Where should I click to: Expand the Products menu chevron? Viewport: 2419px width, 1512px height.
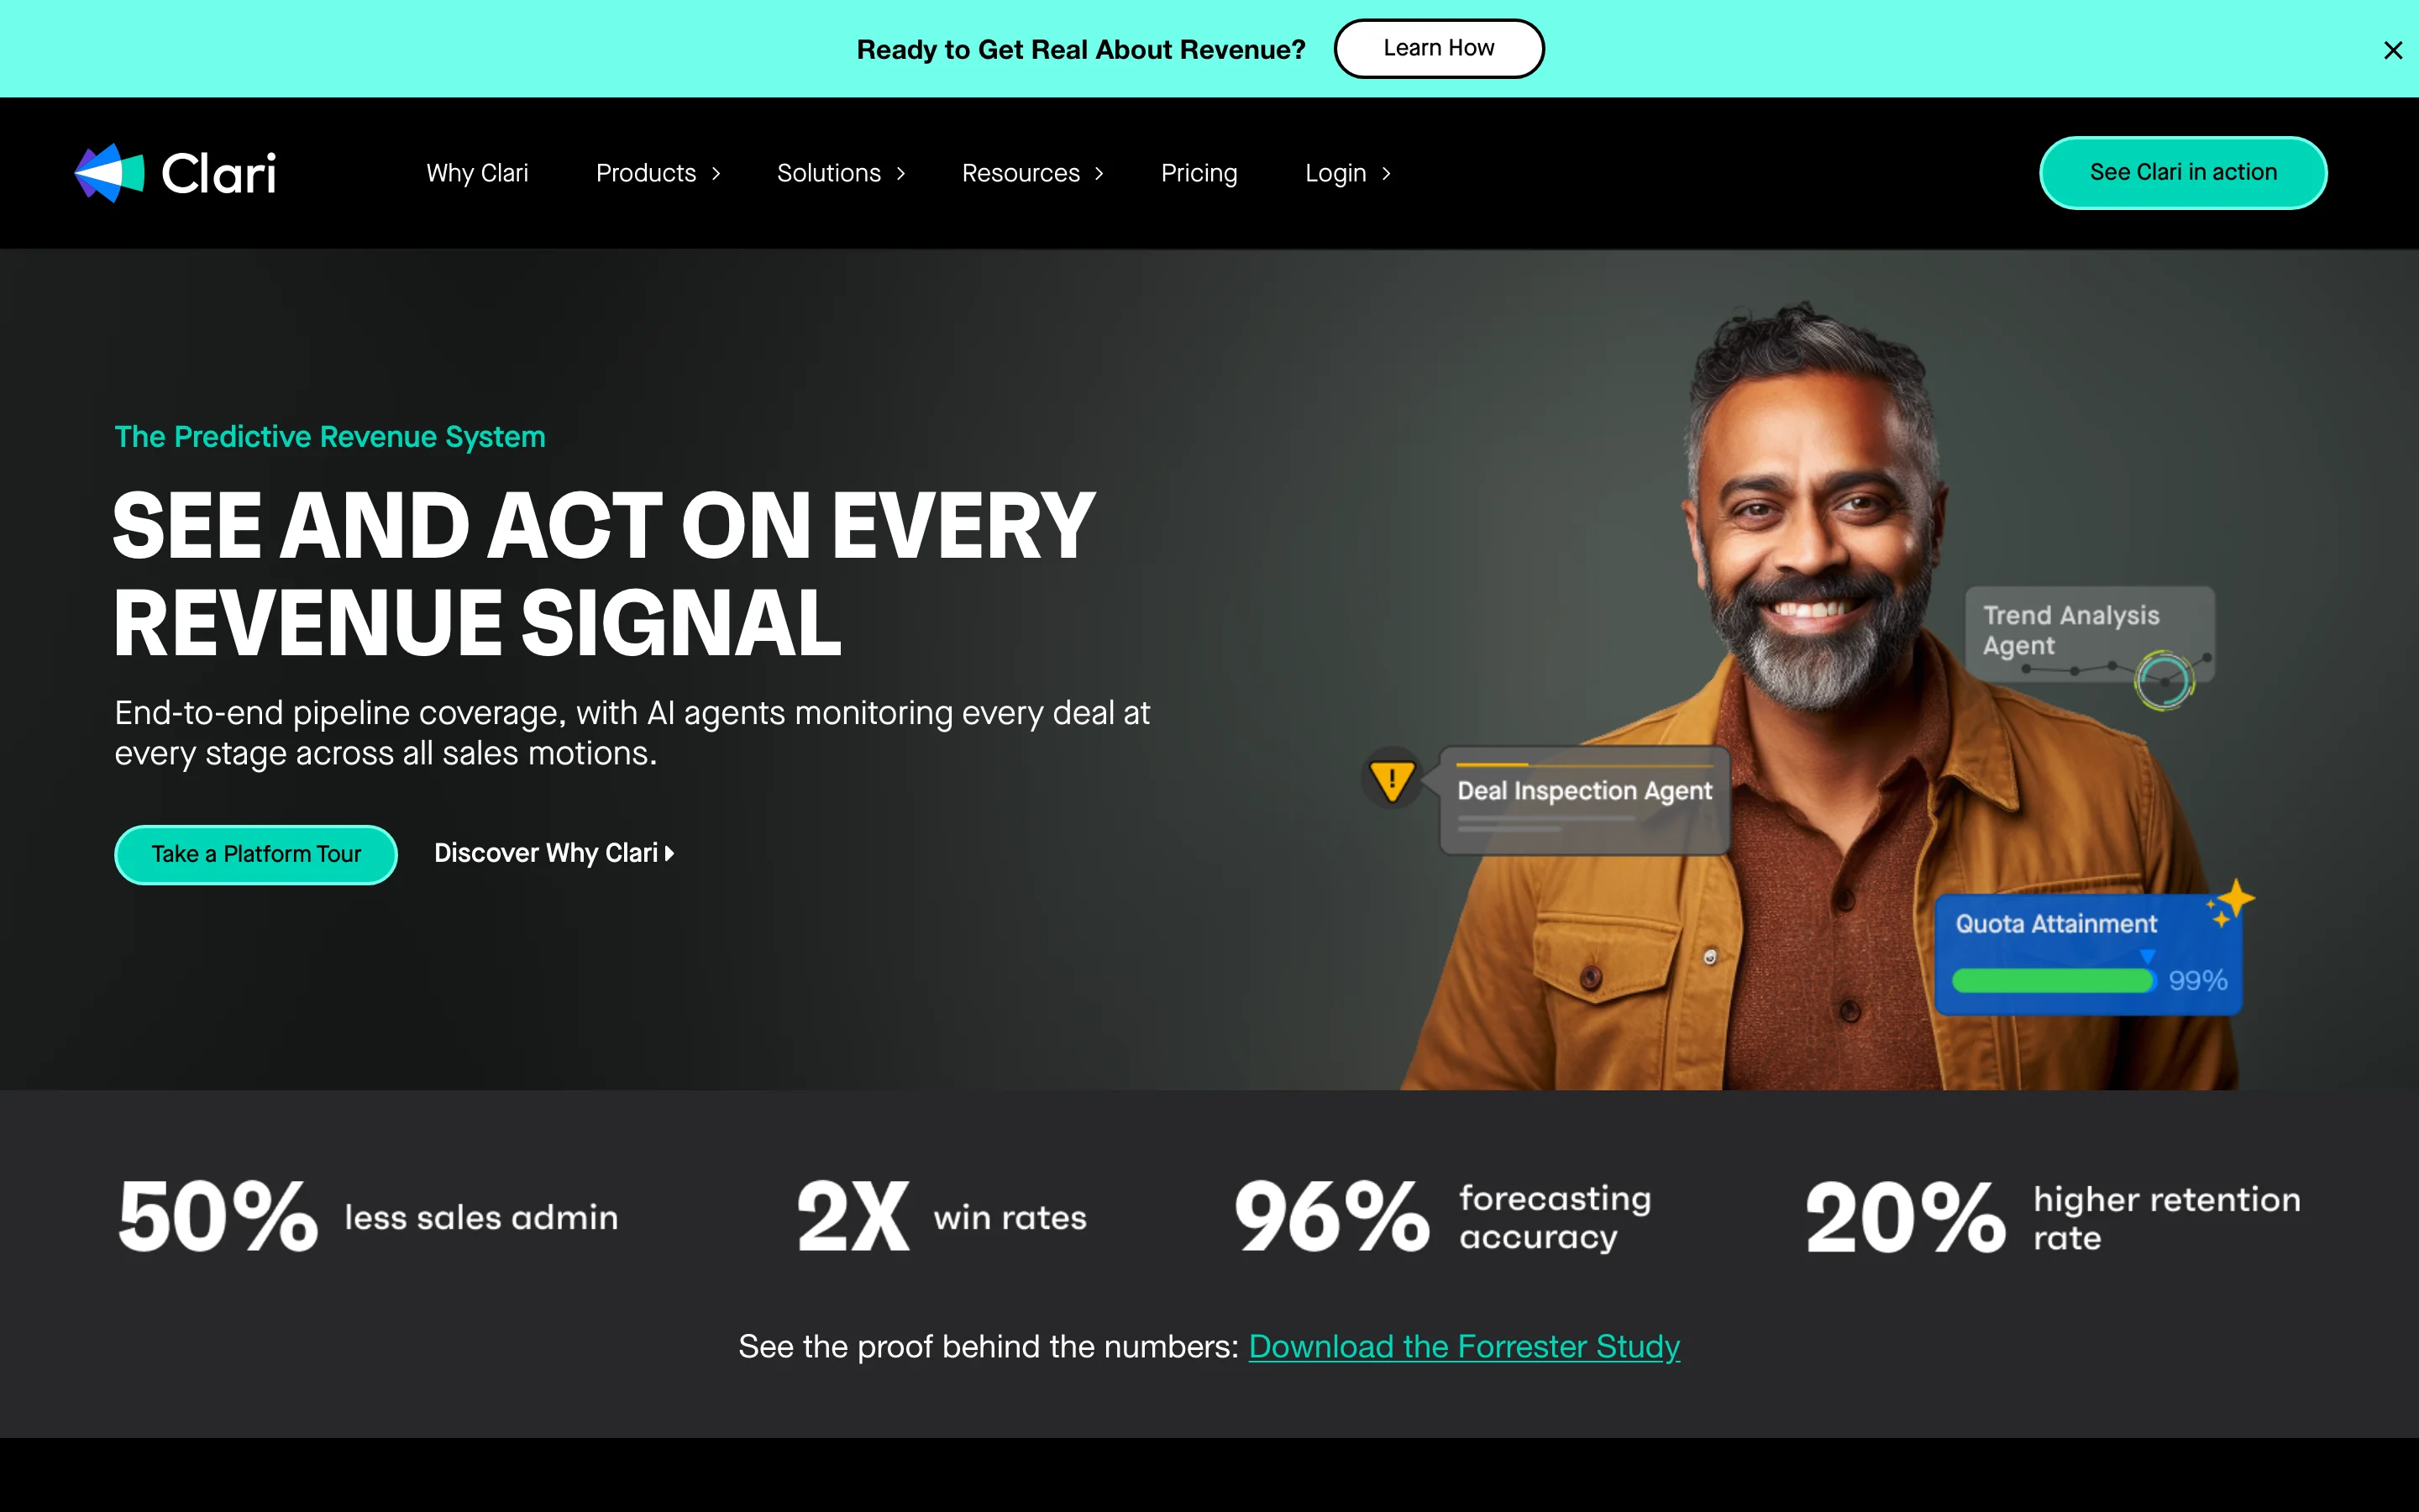point(716,174)
